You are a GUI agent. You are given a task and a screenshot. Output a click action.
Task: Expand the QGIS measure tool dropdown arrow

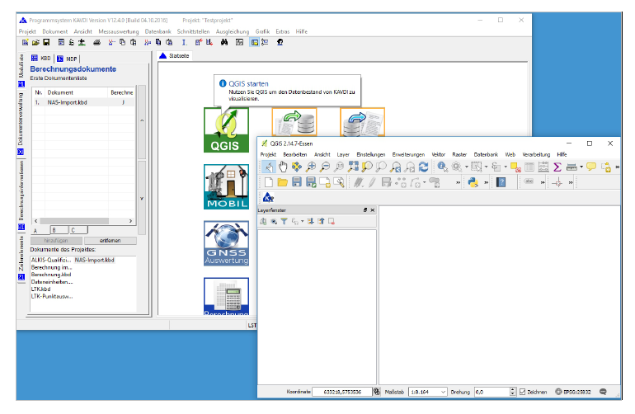pyautogui.click(x=581, y=167)
